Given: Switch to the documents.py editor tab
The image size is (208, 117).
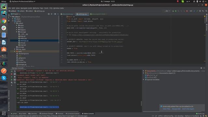Looking at the screenshot, I should [x=68, y=14].
